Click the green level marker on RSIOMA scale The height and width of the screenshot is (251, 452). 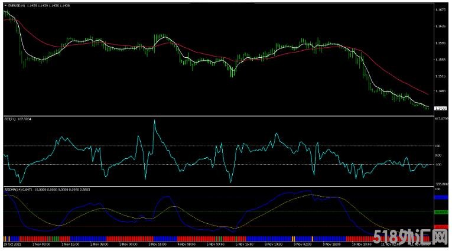[x=441, y=212]
